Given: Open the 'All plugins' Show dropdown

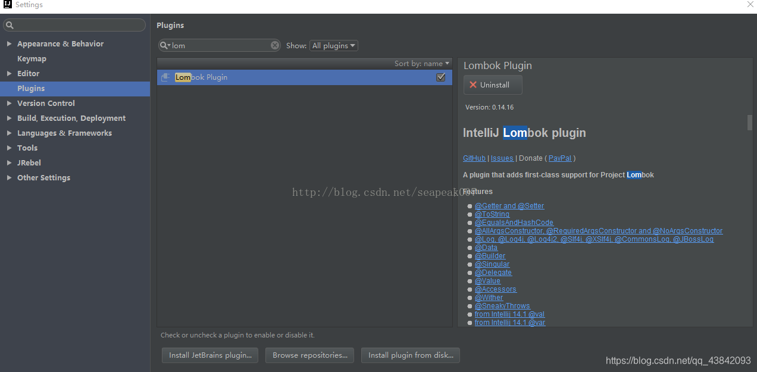Looking at the screenshot, I should 334,46.
